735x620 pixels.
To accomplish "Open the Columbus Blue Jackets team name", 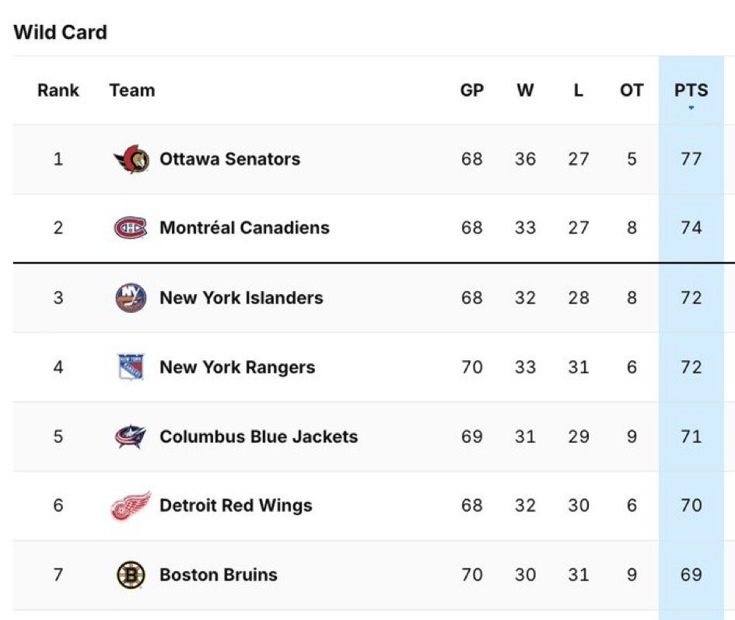I will coord(259,436).
